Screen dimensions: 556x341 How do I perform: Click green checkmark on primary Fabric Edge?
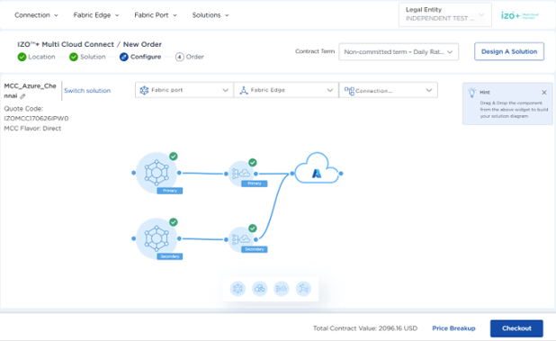point(253,162)
